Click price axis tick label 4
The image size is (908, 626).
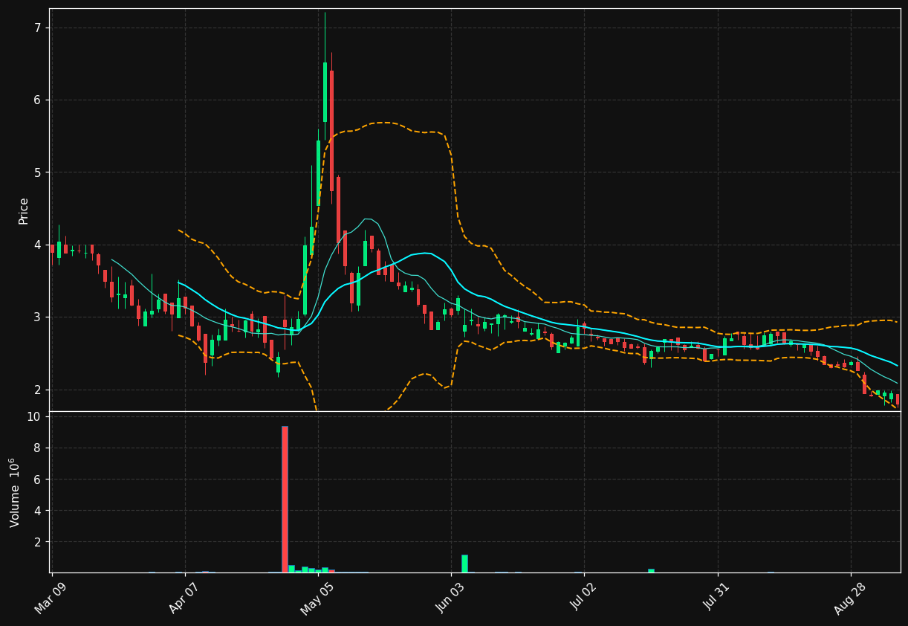(x=38, y=245)
